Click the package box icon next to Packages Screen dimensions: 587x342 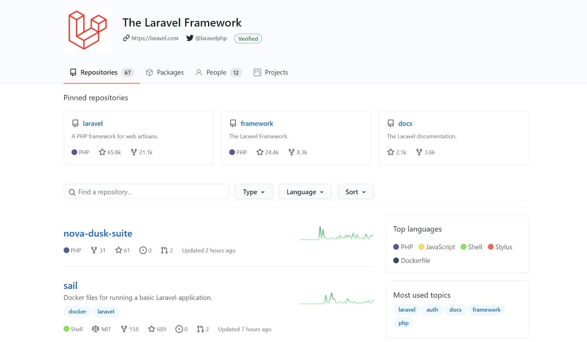tap(150, 72)
